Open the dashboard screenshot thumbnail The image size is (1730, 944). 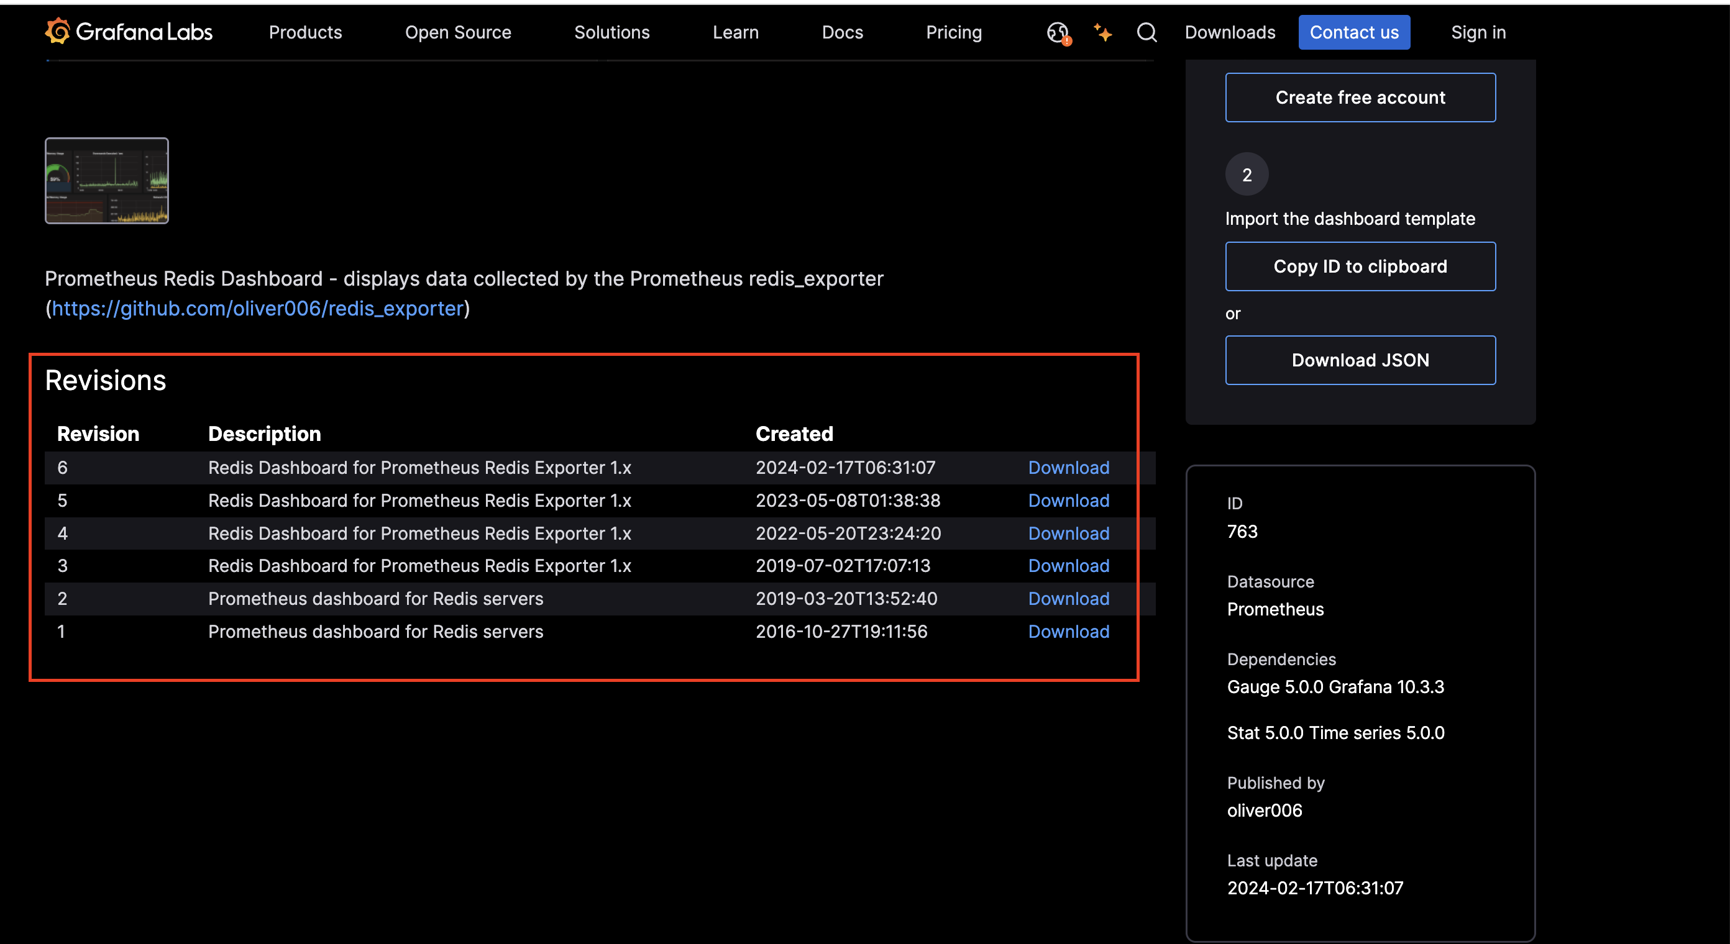tap(106, 180)
